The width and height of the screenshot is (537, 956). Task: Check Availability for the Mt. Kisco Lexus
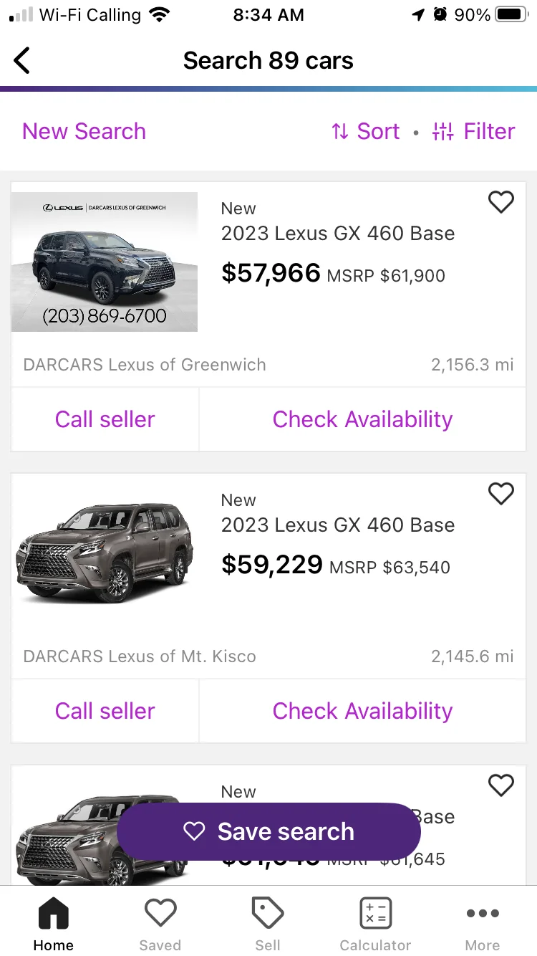click(362, 711)
